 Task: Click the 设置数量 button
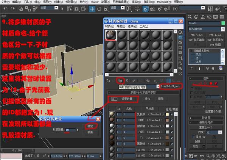[x=127, y=99]
